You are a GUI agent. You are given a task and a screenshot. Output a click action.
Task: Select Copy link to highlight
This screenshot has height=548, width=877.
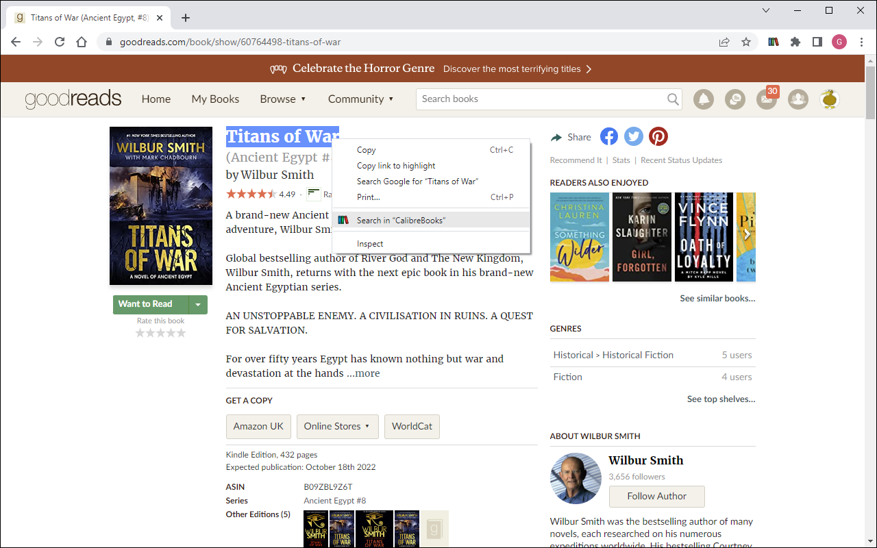pos(431,166)
